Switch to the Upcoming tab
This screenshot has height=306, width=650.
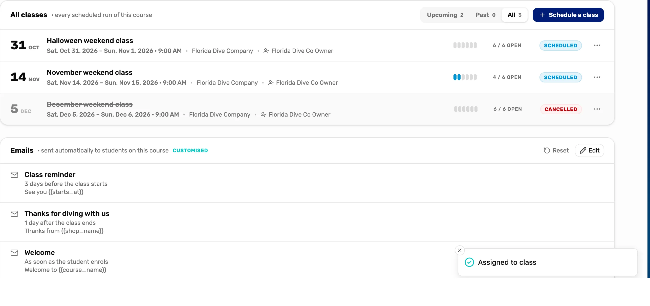445,15
